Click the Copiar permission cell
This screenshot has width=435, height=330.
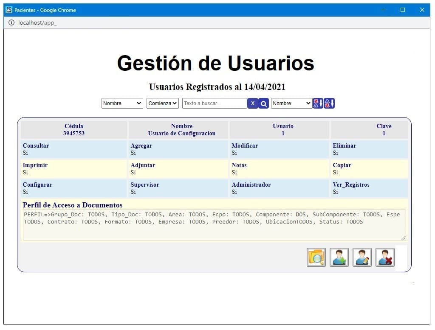pos(370,169)
